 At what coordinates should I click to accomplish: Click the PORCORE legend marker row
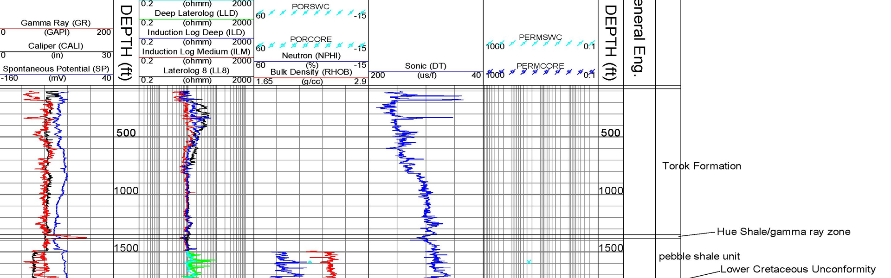pos(311,45)
